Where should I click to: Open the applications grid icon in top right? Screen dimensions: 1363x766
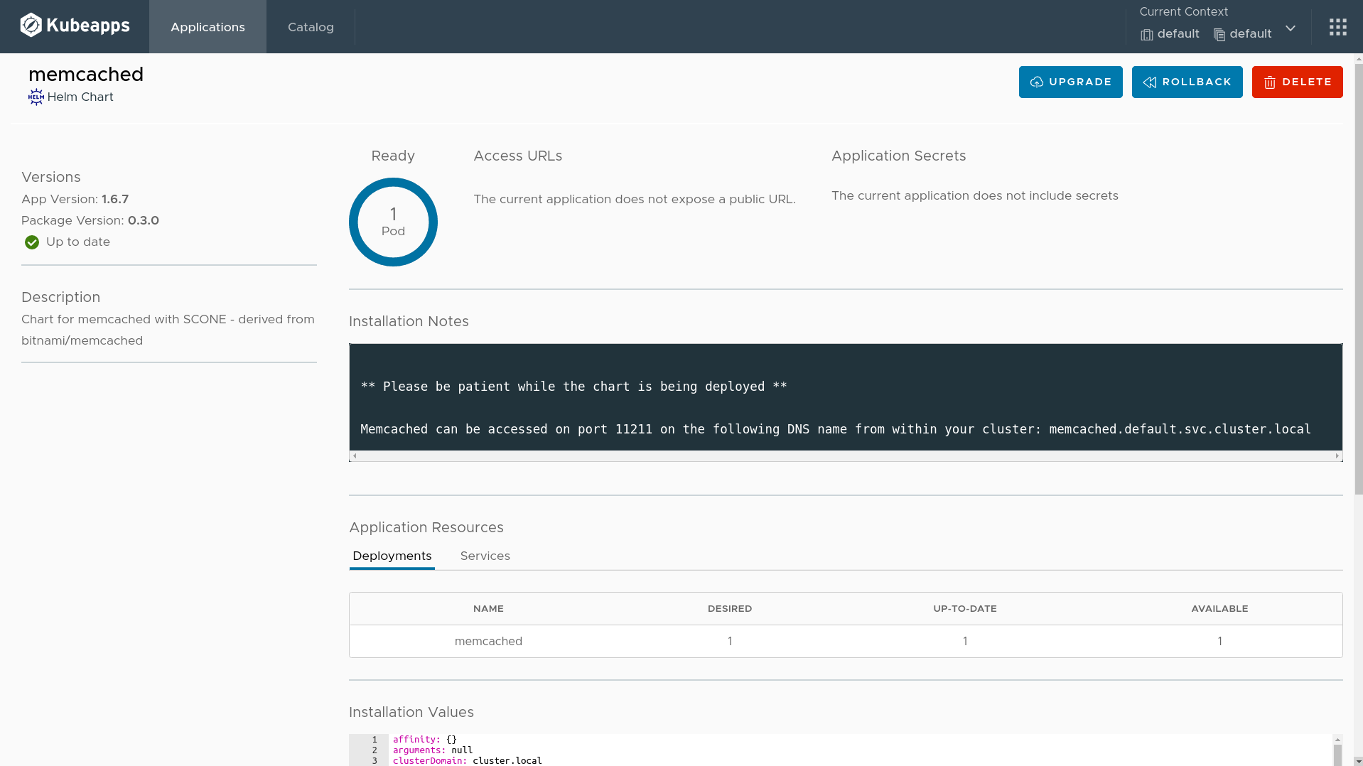(1337, 26)
